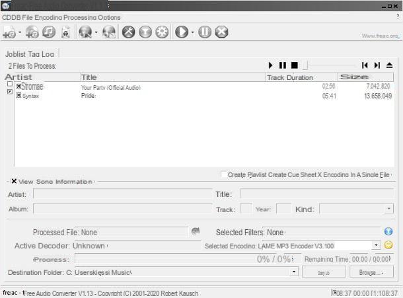Select the row titled Pride

click(x=204, y=96)
